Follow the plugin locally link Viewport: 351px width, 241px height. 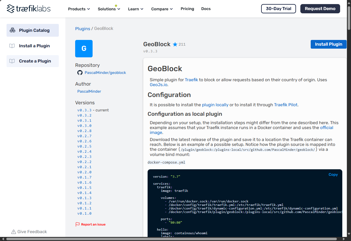tap(215, 105)
